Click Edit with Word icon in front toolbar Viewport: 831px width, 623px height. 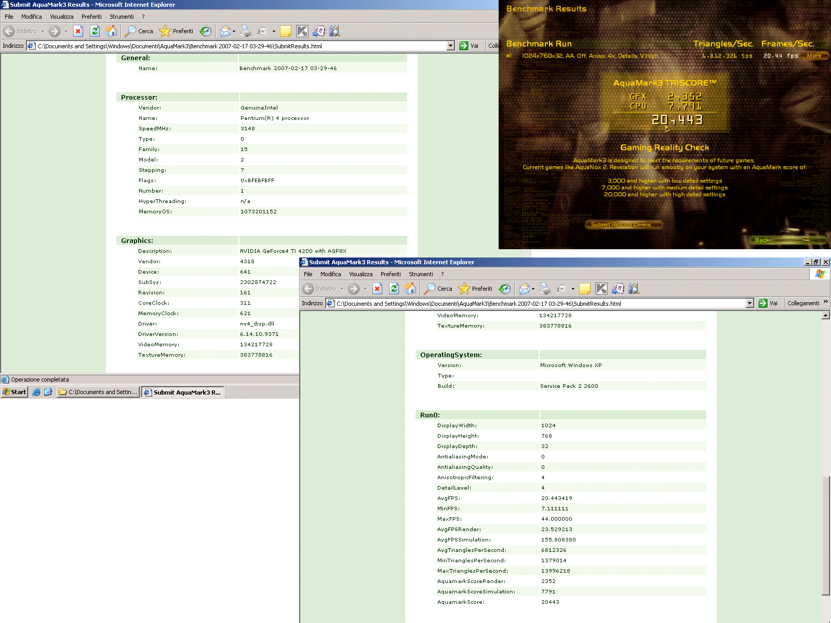[561, 289]
